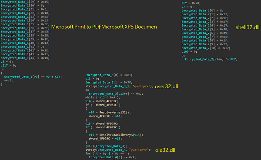Click the line Encrypted_Data_1[29] = 0x15
Viewport: 261px width, 160px height.
point(25,2)
